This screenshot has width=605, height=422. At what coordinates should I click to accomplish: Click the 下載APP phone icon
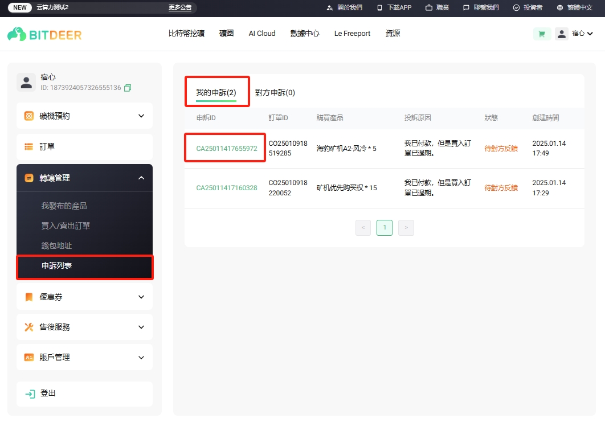(x=379, y=8)
